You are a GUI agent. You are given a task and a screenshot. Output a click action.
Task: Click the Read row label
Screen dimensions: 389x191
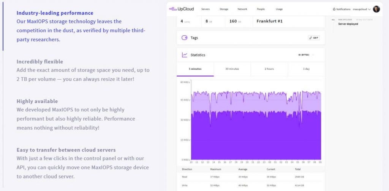185,177
